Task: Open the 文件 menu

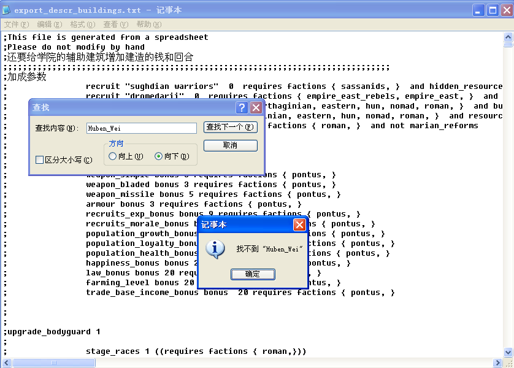Action: pyautogui.click(x=17, y=25)
